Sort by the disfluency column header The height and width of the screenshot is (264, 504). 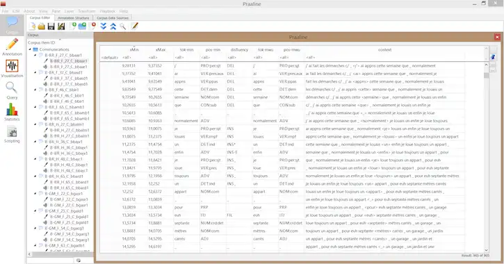[239, 50]
